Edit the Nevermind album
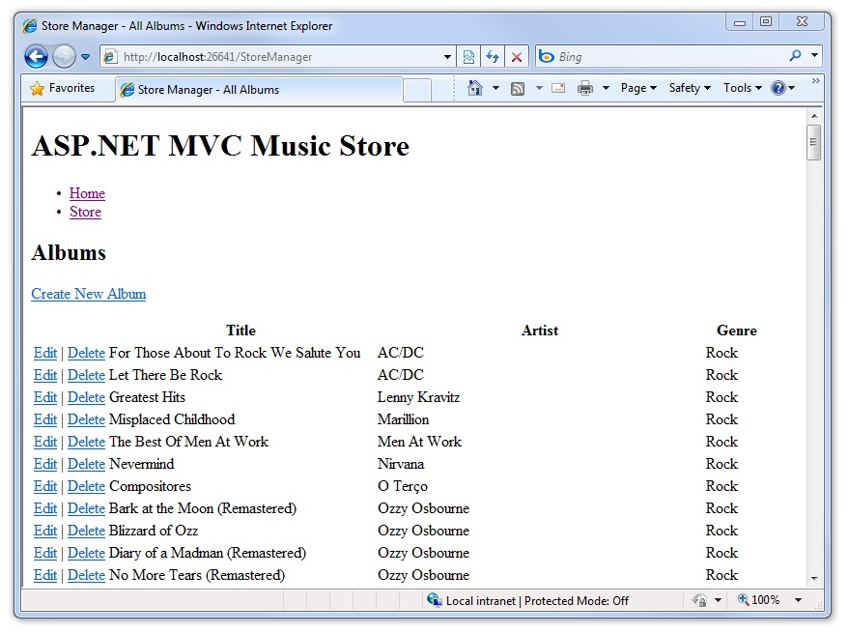The image size is (848, 633). pyautogui.click(x=44, y=464)
